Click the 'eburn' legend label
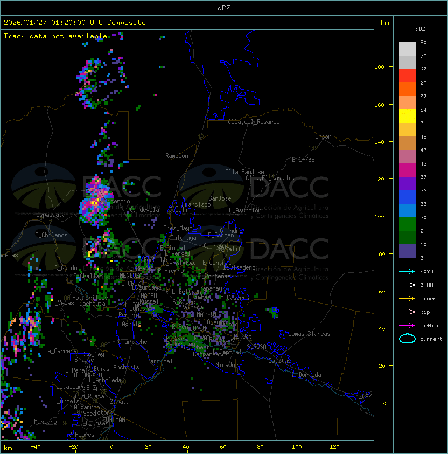Viewport: 448px width, 454px height. pos(428,299)
